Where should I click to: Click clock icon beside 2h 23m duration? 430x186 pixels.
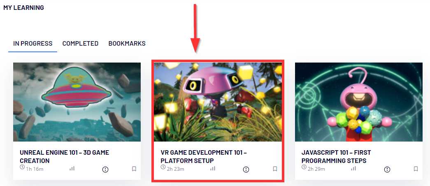pos(163,167)
